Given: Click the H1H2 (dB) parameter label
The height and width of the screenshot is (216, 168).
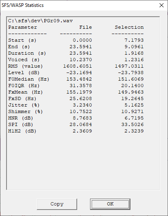Looking at the screenshot, I should pos(22,131).
